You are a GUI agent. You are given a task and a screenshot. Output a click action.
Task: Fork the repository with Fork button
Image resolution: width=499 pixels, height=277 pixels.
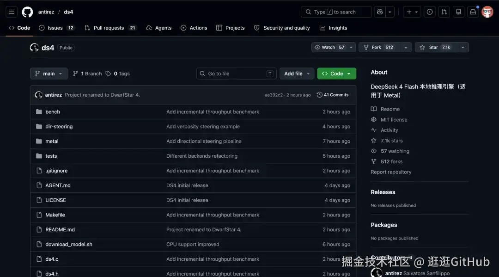pos(379,47)
